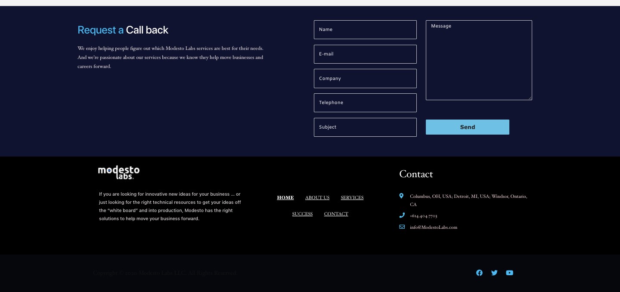Click the +614.404.7703 phone number
The image size is (620, 292).
423,216
